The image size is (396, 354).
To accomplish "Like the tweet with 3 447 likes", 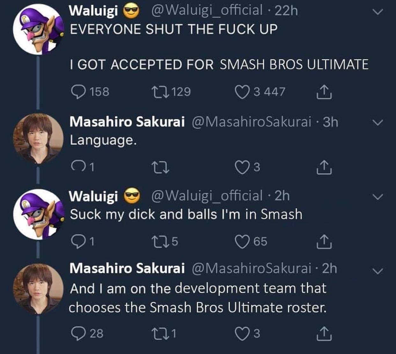I will pyautogui.click(x=242, y=92).
